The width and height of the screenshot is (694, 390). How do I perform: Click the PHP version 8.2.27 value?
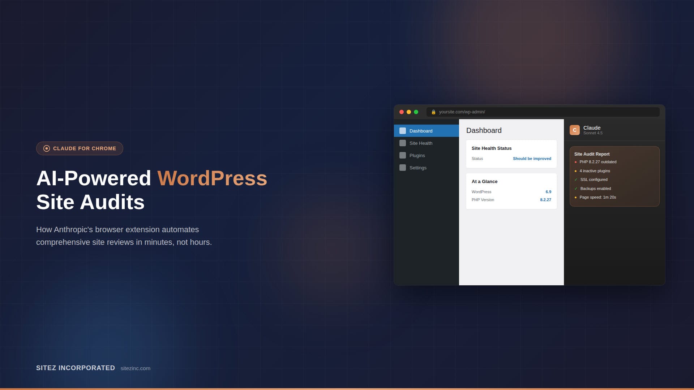tap(545, 200)
